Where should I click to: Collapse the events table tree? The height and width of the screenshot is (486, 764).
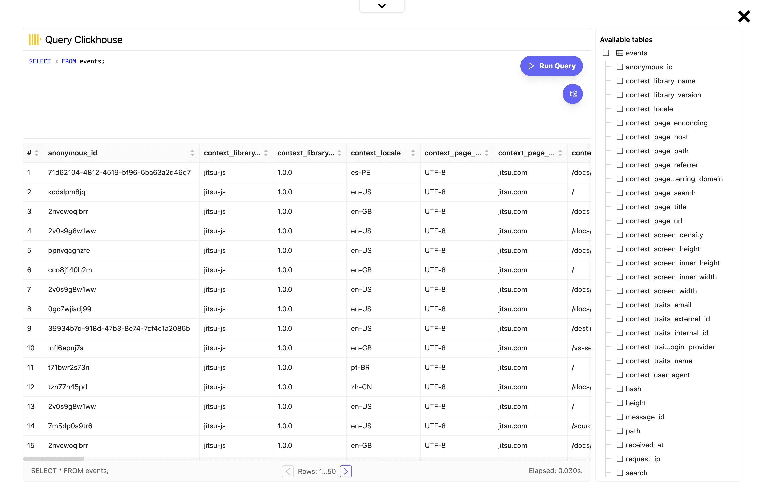[x=606, y=53]
